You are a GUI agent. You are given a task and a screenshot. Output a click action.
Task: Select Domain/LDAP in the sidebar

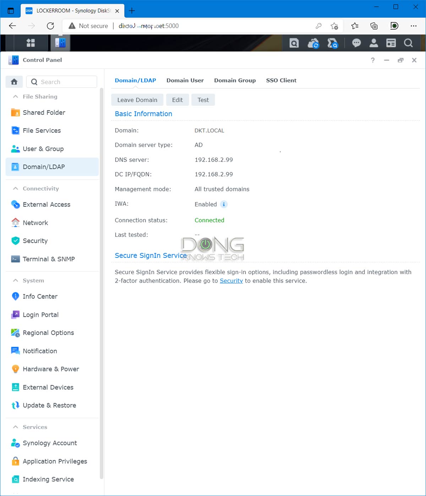coord(52,167)
